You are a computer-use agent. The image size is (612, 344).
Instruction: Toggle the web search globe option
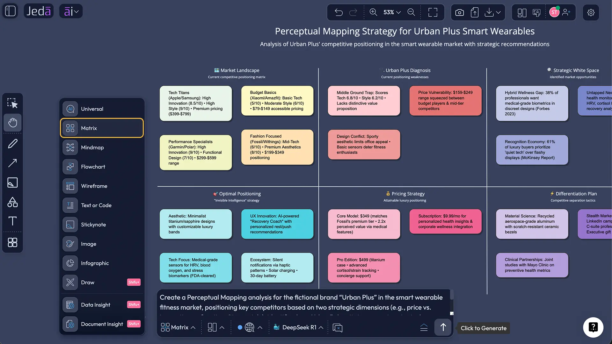[249, 327]
